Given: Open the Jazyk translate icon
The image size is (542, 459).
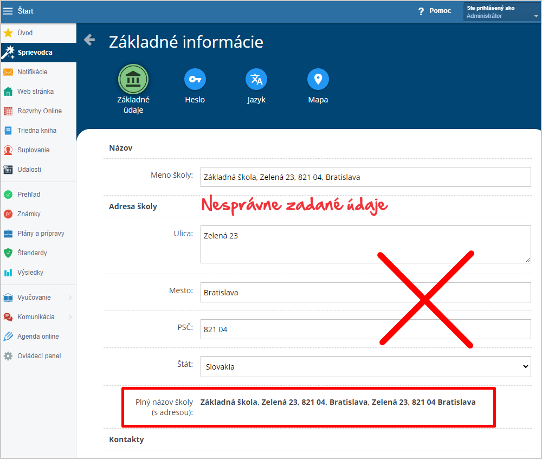Looking at the screenshot, I should [256, 79].
